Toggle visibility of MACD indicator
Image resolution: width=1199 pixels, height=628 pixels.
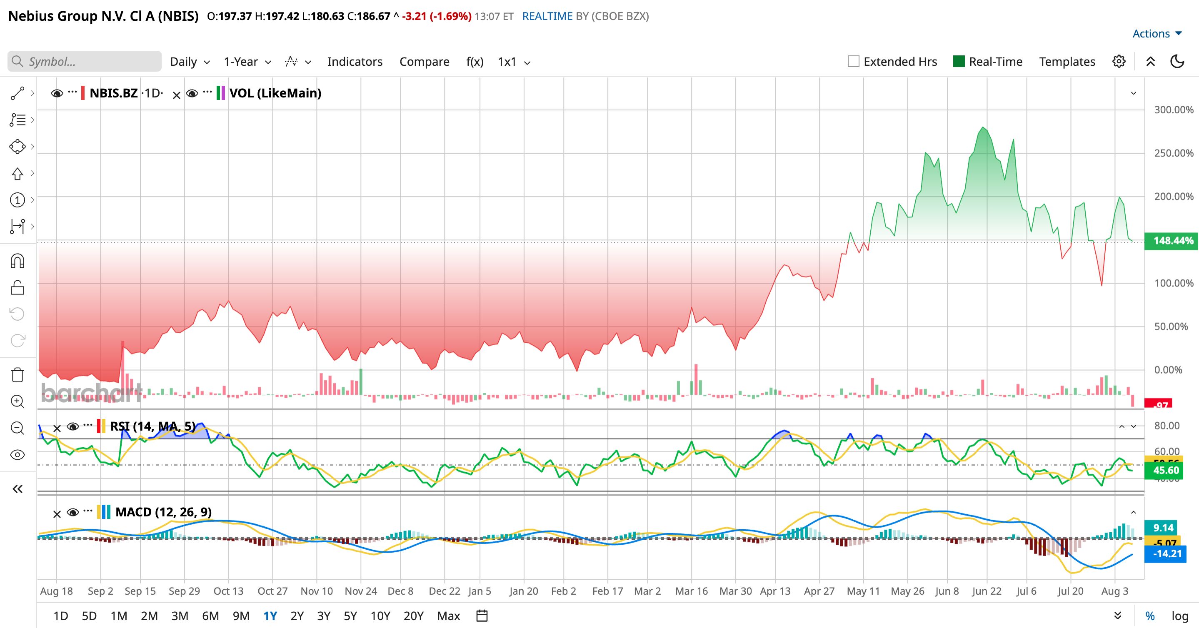tap(73, 513)
